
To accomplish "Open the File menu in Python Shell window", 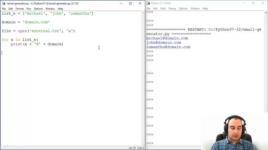I will [x=148, y=8].
